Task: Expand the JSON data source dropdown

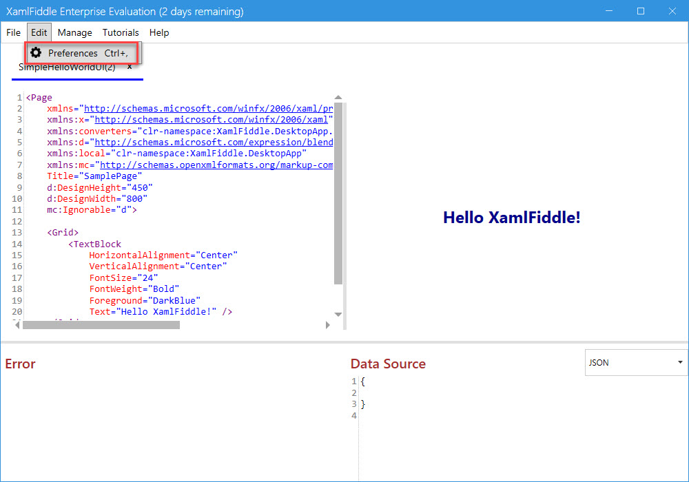Action: tap(636, 363)
